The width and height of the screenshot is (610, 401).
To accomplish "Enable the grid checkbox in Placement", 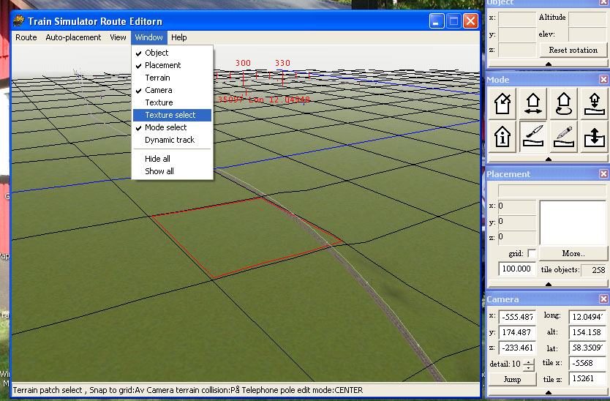I will (532, 253).
